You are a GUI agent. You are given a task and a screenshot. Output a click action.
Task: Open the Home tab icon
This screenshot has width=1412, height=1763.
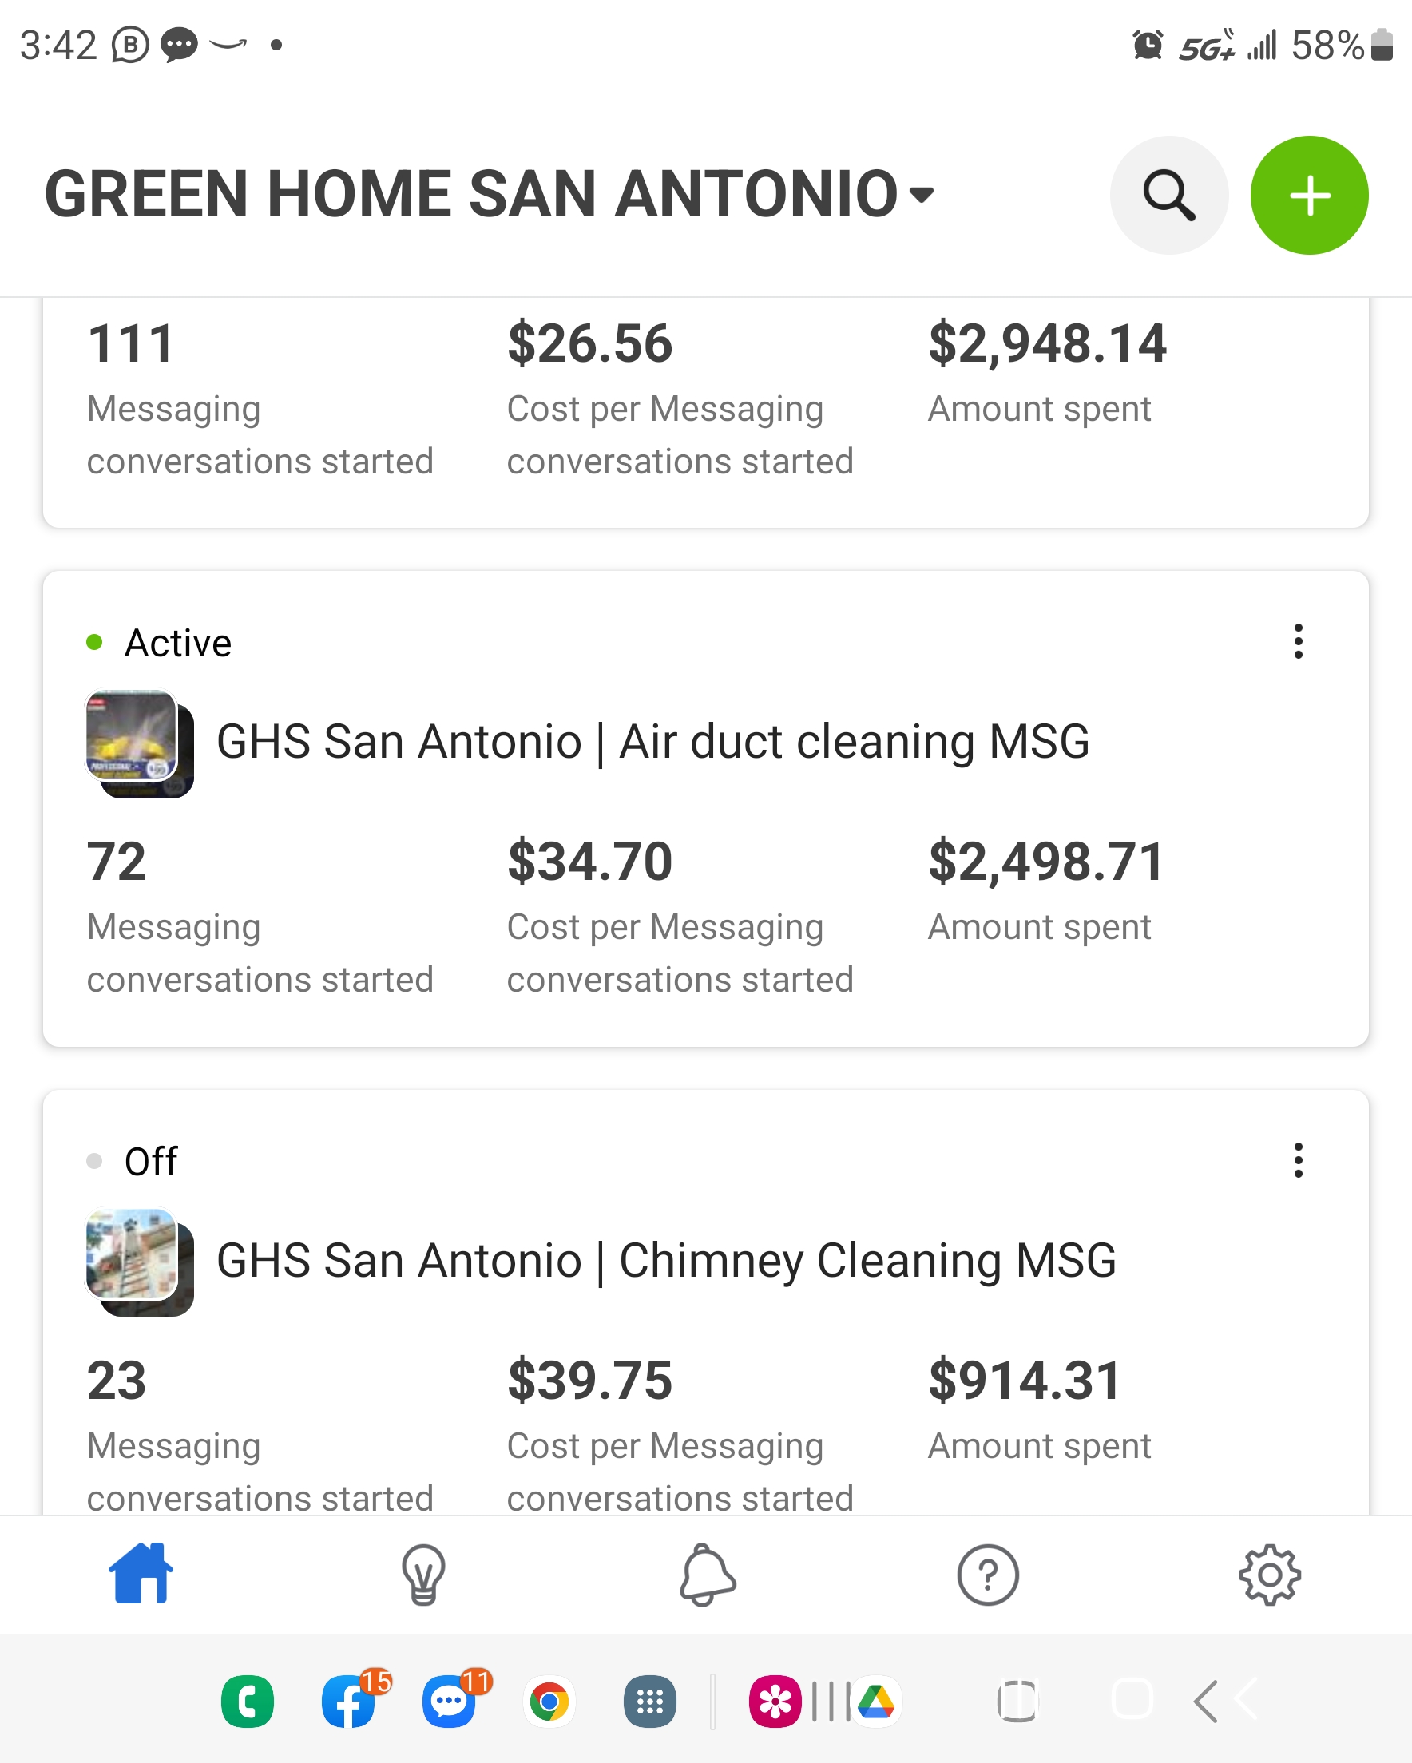141,1573
